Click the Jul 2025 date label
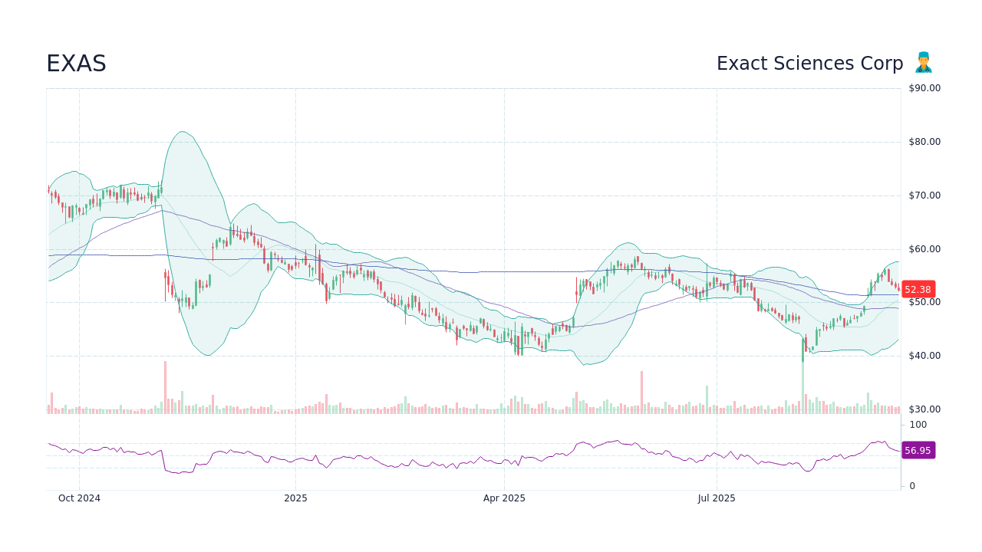The height and width of the screenshot is (552, 982). click(x=717, y=498)
